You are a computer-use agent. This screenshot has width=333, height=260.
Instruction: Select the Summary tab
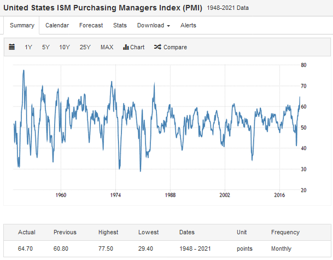pos(22,25)
